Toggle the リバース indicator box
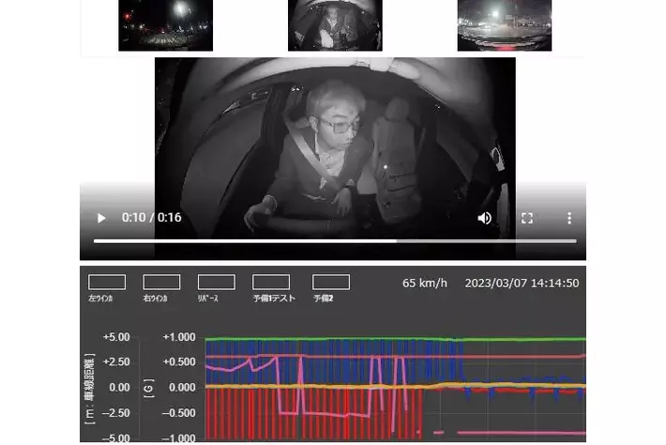The width and height of the screenshot is (666, 445). tap(216, 282)
